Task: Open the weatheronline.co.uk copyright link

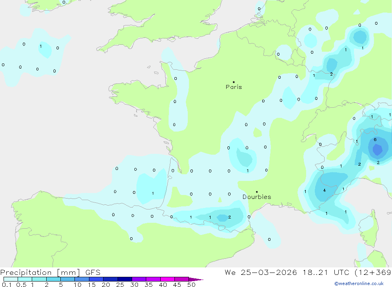Action: click(x=359, y=283)
